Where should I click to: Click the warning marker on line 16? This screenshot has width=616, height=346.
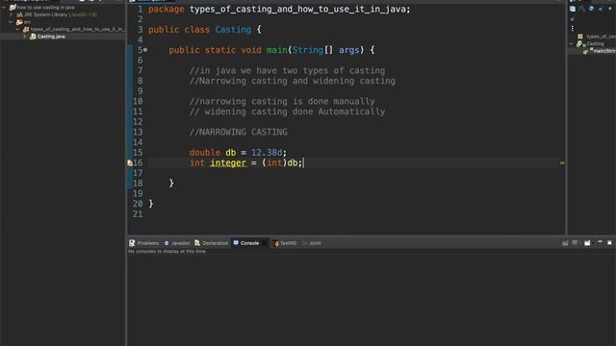pos(130,162)
